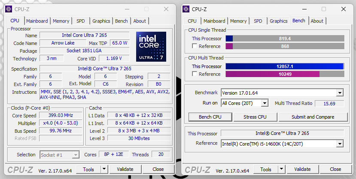
Task: Click the Intel Core Ultra 7 logo
Action: 151,47
